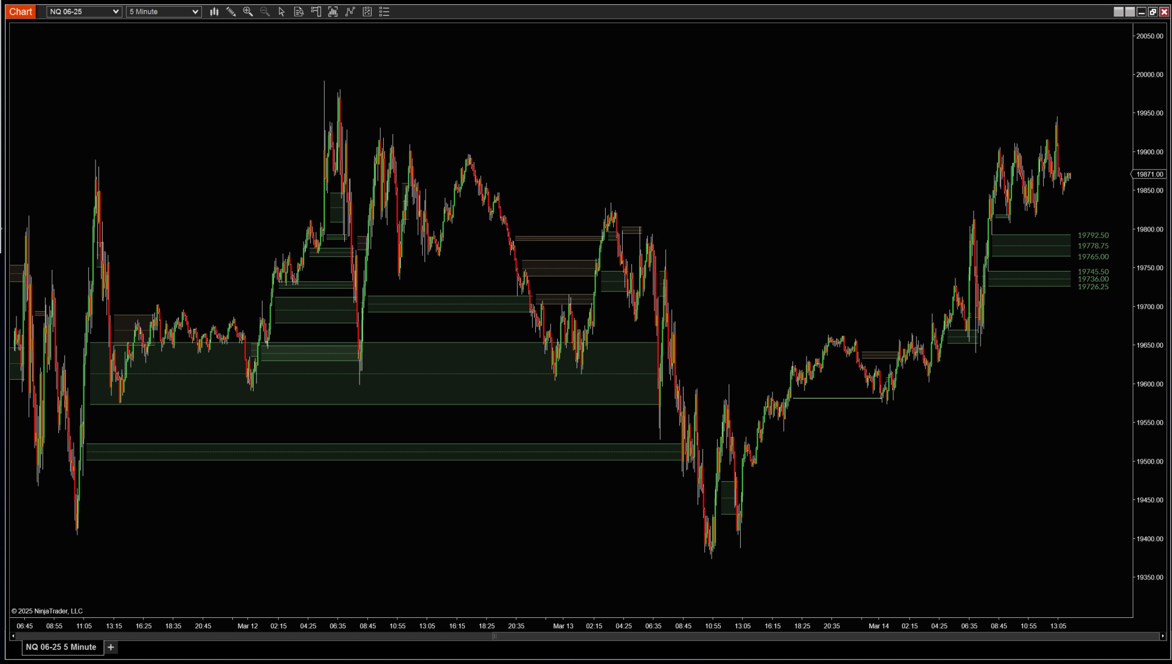Expand the NQ 06-25 instrument dropdown

pyautogui.click(x=84, y=12)
